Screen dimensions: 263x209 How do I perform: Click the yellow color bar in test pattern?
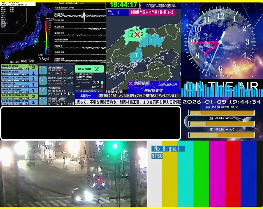pyautogui.click(x=170, y=174)
